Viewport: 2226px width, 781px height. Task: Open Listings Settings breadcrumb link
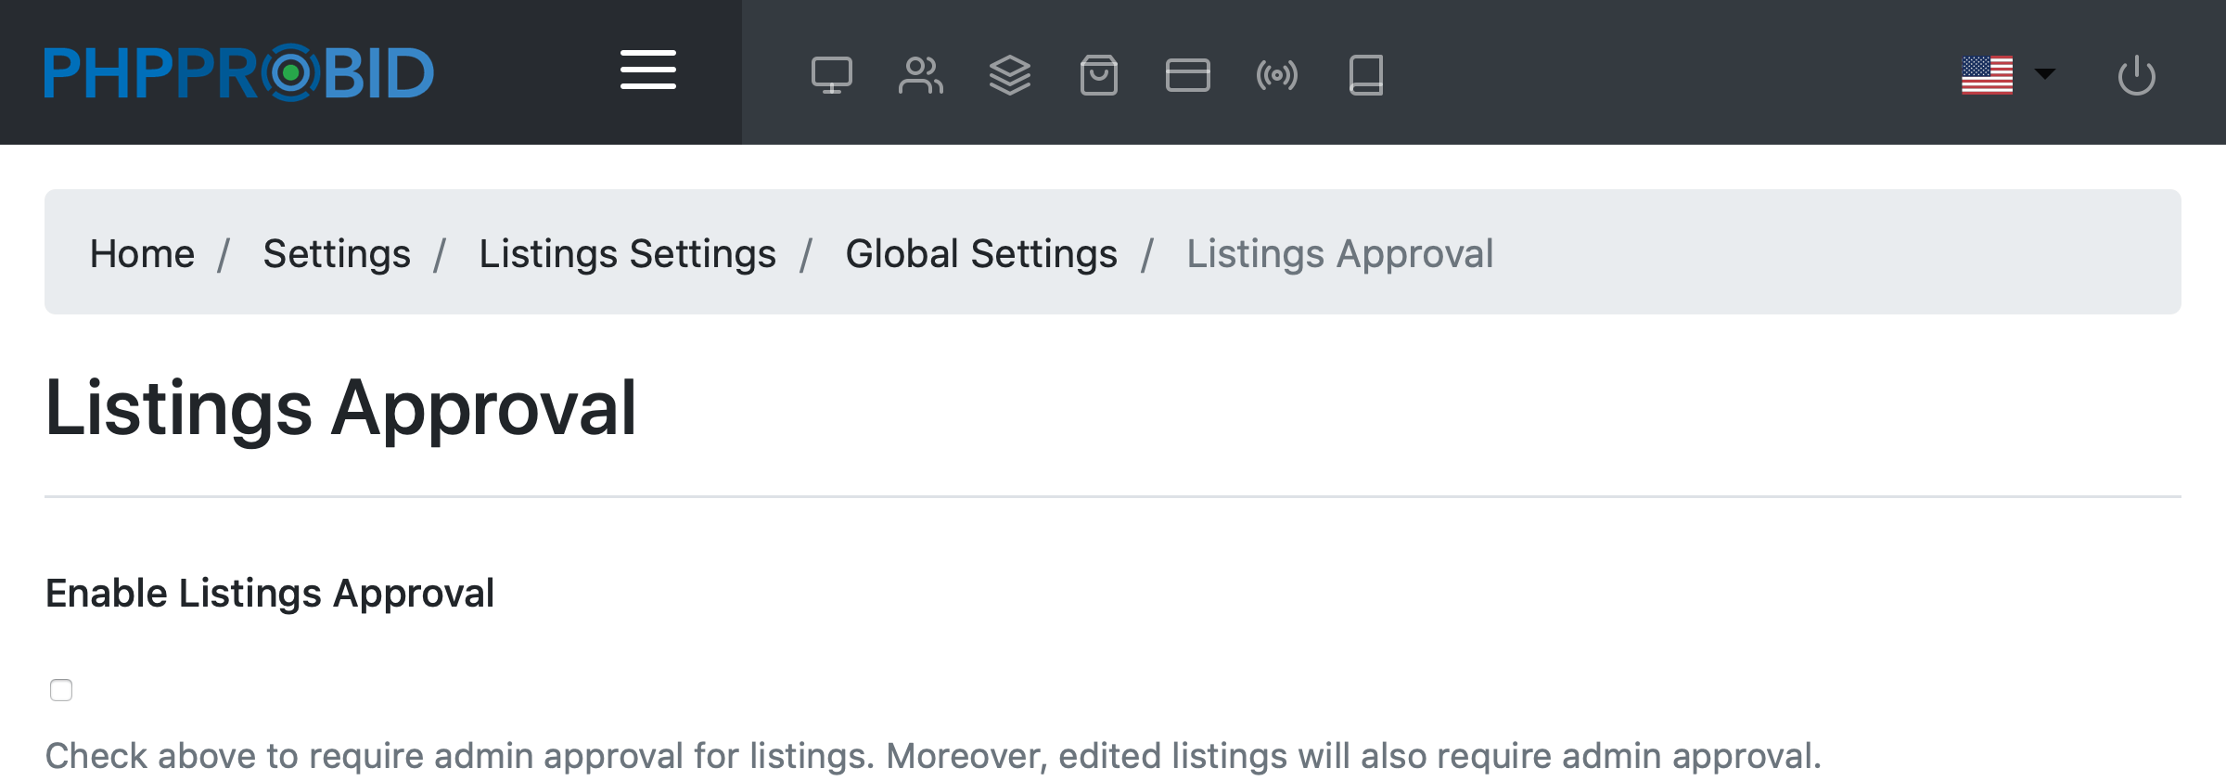627,253
